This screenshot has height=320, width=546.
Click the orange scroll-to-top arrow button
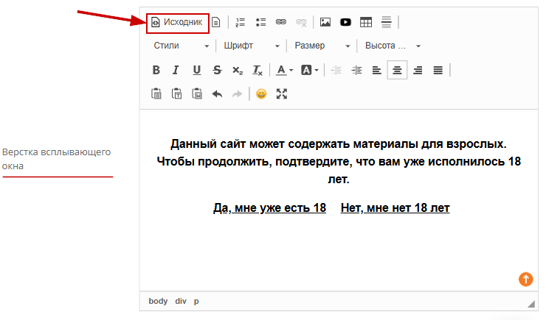coord(526,279)
